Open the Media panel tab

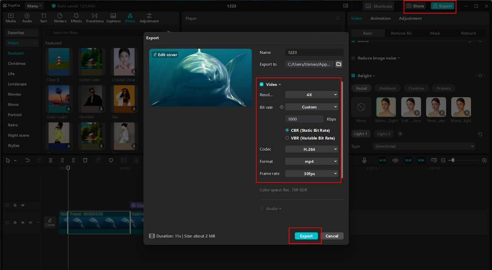11,18
